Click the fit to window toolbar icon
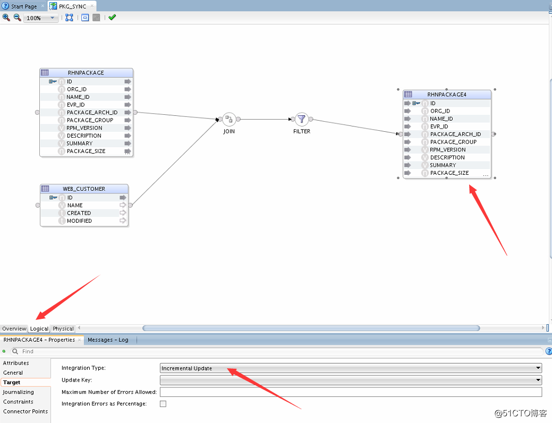 (70, 18)
